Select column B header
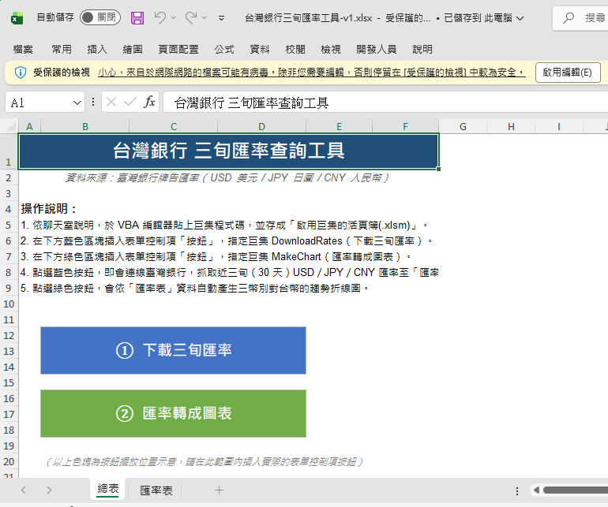 pyautogui.click(x=85, y=126)
